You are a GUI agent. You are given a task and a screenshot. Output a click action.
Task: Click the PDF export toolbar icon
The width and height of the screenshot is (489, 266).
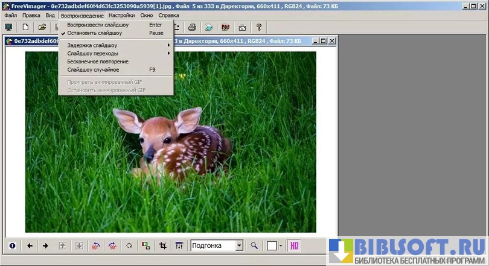pos(226,27)
